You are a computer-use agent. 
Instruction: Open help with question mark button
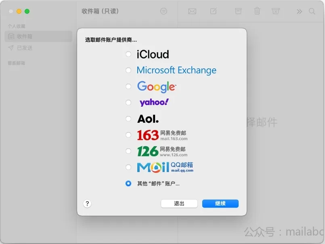pyautogui.click(x=87, y=204)
